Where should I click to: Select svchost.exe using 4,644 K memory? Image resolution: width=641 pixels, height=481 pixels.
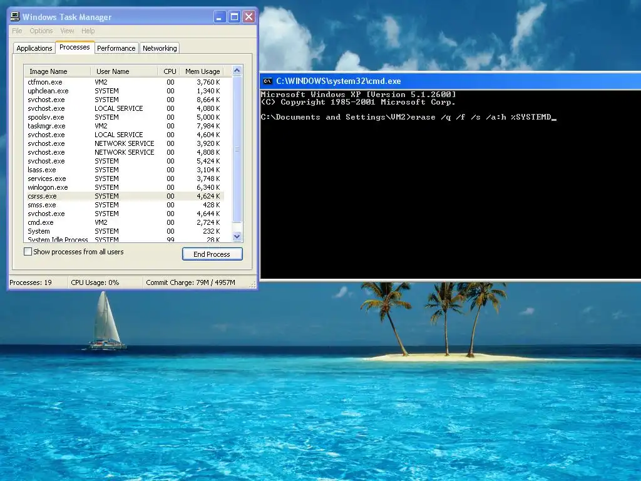pyautogui.click(x=124, y=214)
